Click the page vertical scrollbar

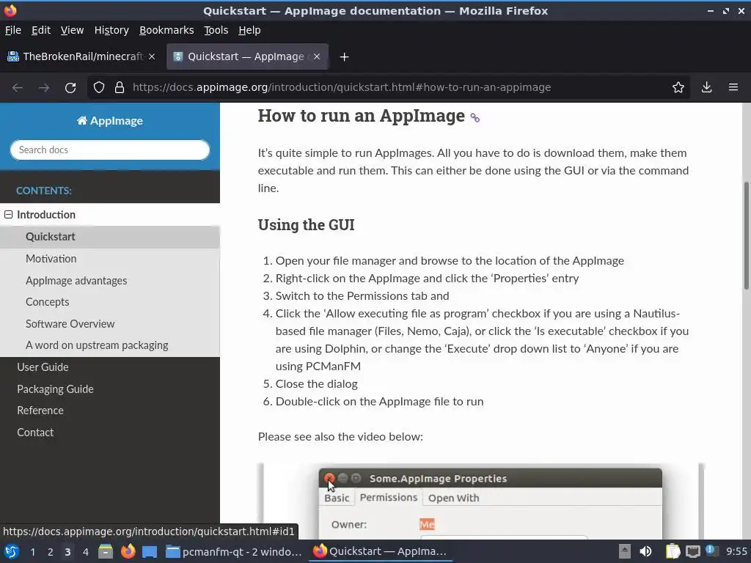tap(746, 235)
